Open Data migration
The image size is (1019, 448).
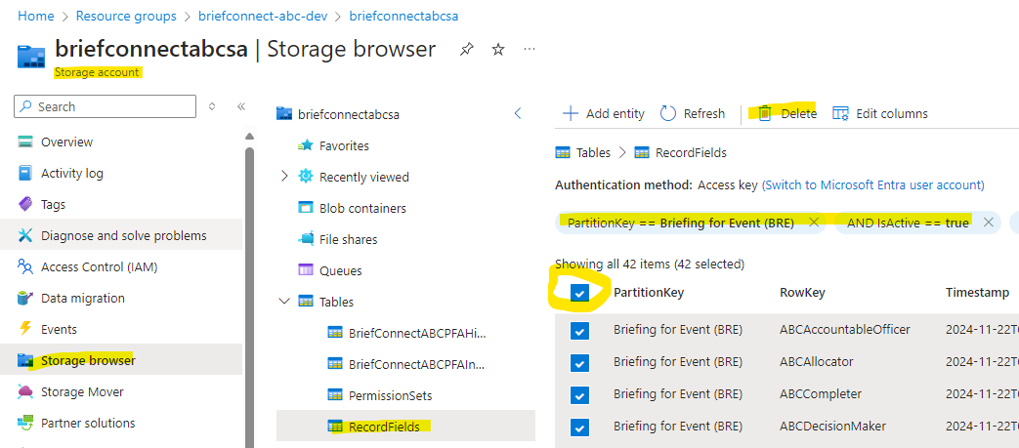click(82, 298)
